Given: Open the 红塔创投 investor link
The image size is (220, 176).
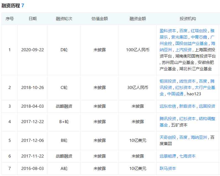Looking at the screenshot, I should tap(199, 31).
